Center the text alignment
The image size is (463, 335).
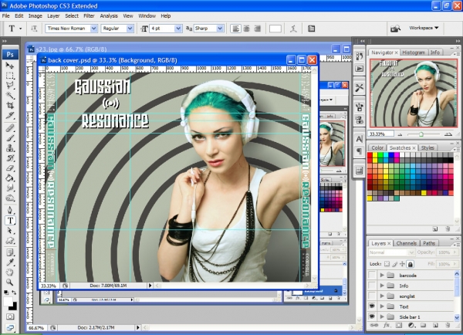pos(247,29)
